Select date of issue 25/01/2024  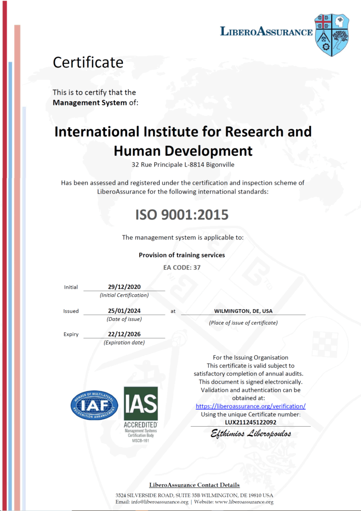pos(124,311)
